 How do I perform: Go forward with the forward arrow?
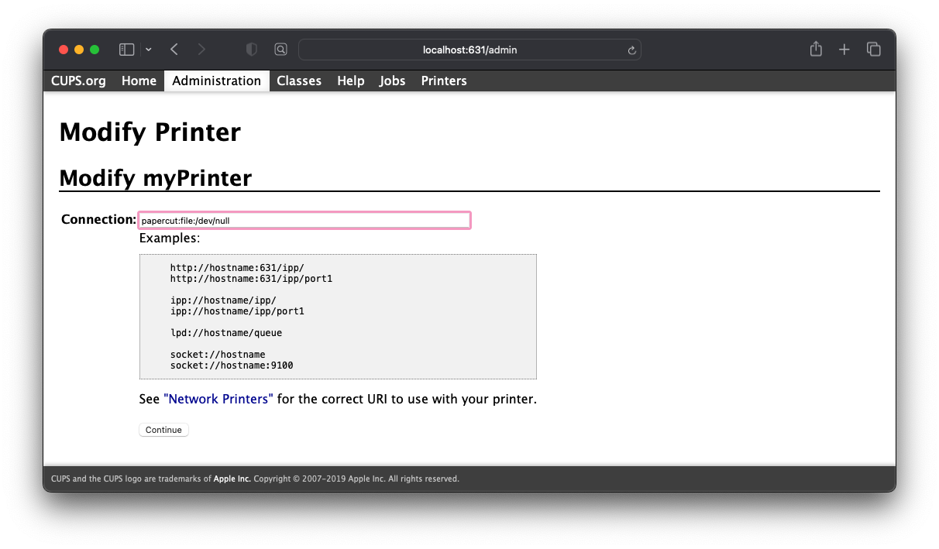point(201,50)
